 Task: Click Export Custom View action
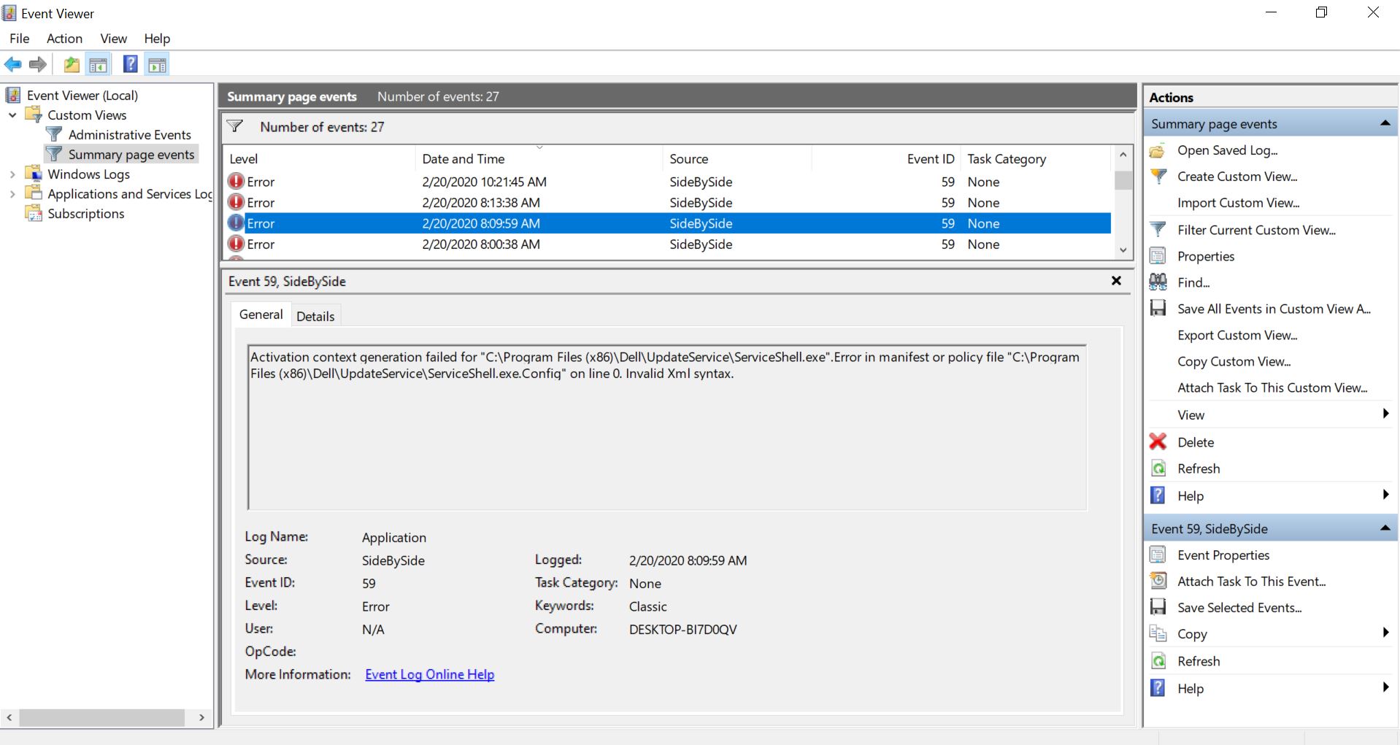(x=1237, y=336)
